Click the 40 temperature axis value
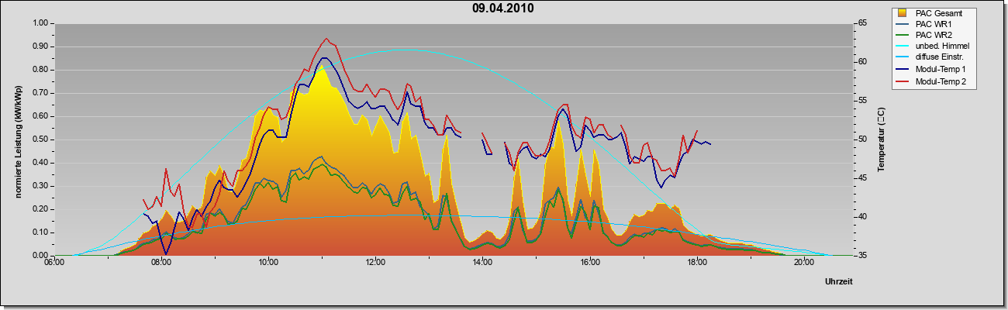 click(862, 217)
